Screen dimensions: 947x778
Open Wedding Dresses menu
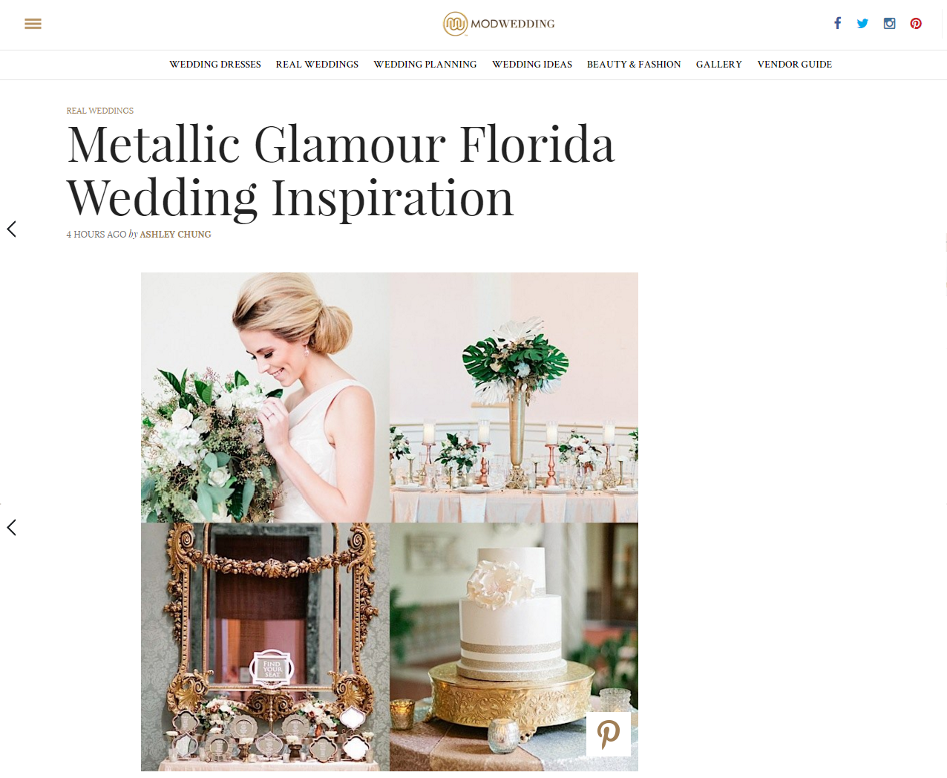point(215,65)
